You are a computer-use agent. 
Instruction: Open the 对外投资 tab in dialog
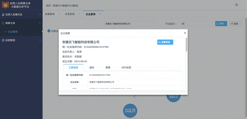[x=126, y=67]
